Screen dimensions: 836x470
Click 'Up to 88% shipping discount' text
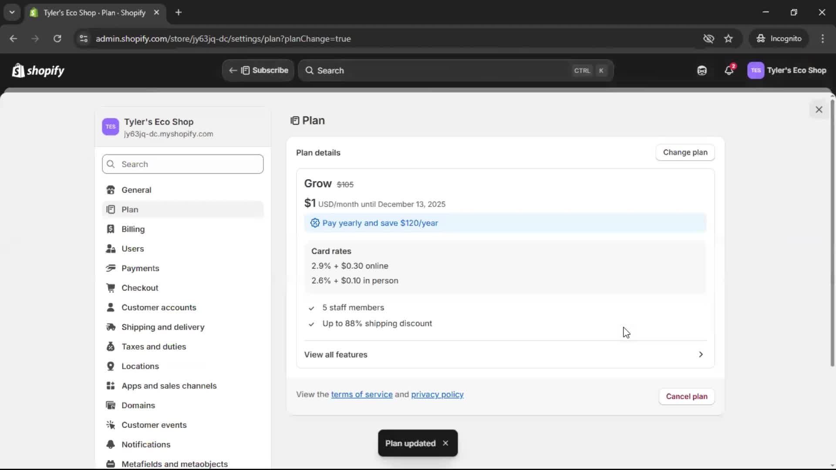[377, 324]
